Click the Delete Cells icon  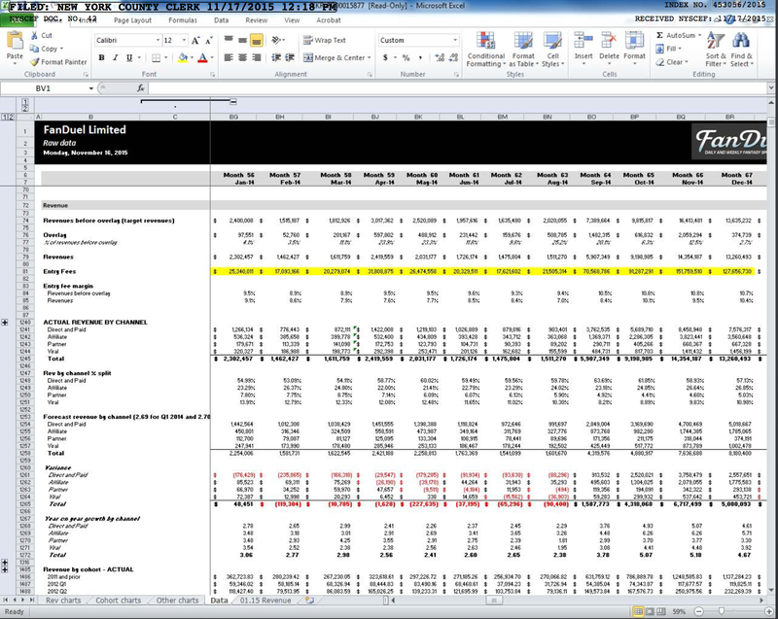point(609,41)
